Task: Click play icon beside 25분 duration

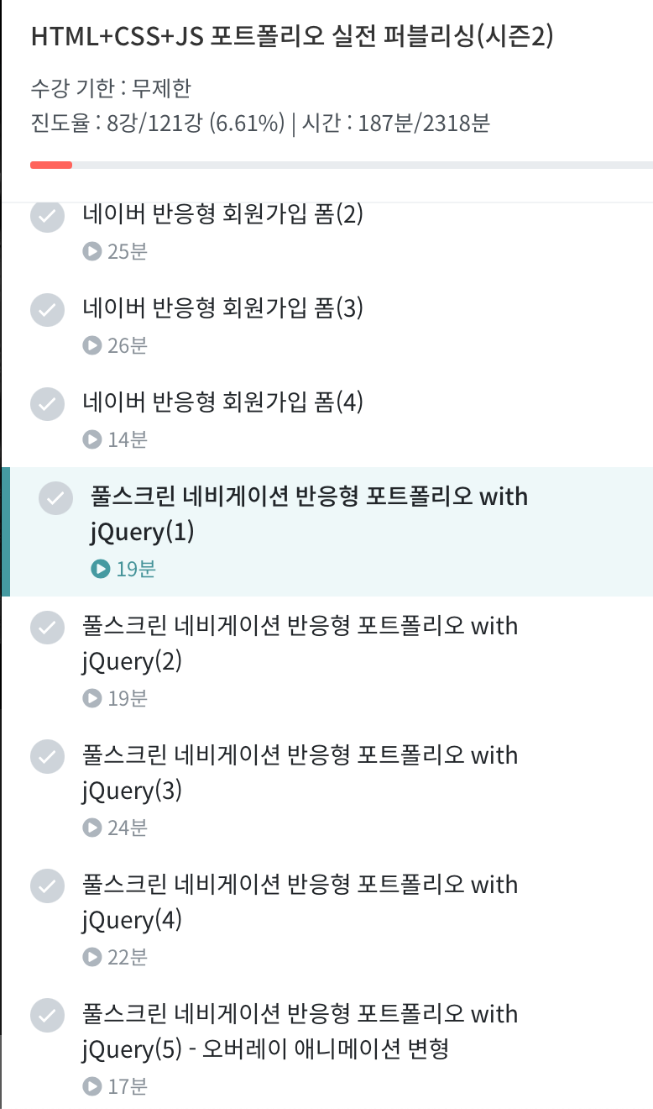Action: 91,251
